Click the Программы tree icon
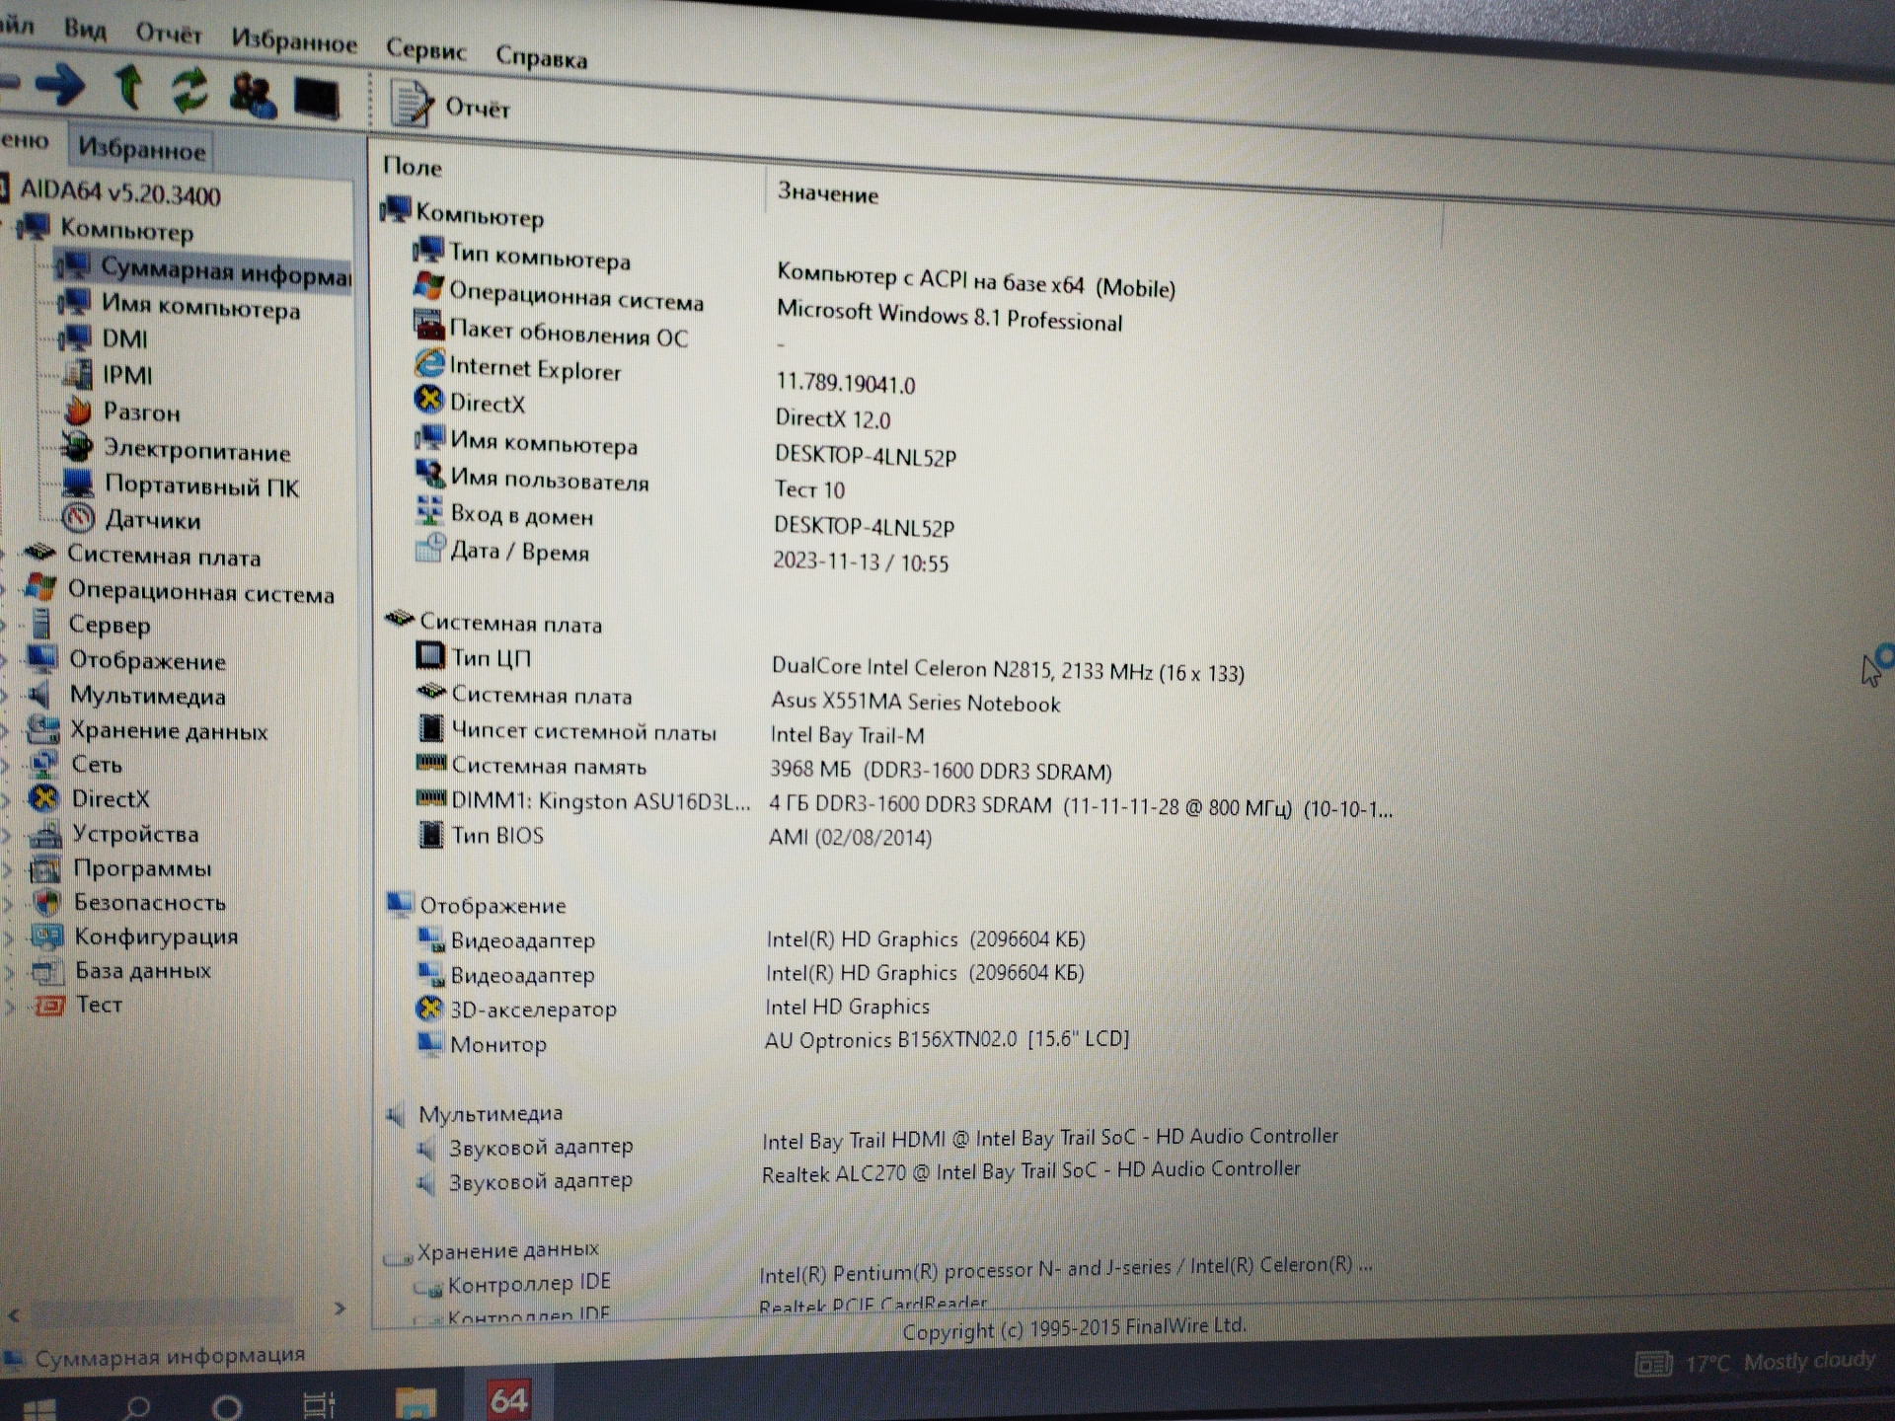 45,867
